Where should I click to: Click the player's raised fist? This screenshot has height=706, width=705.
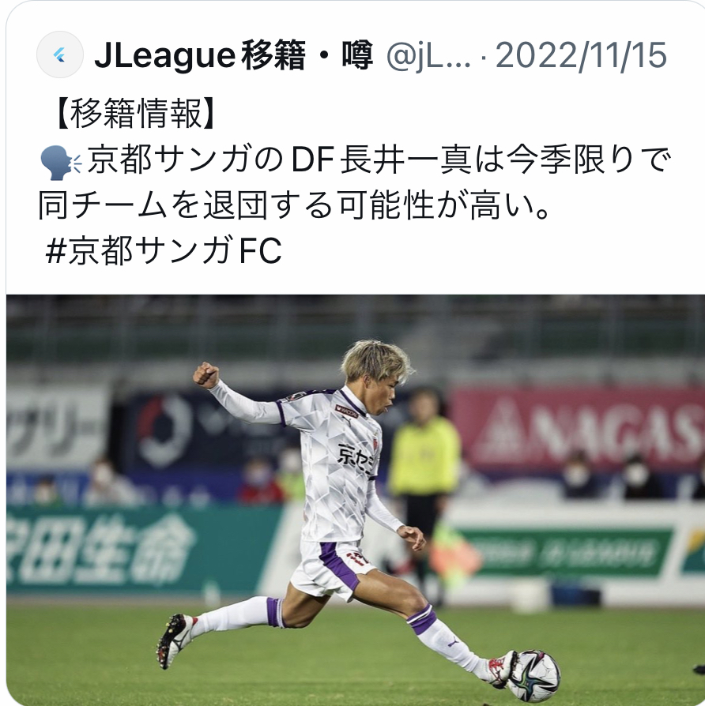click(206, 375)
